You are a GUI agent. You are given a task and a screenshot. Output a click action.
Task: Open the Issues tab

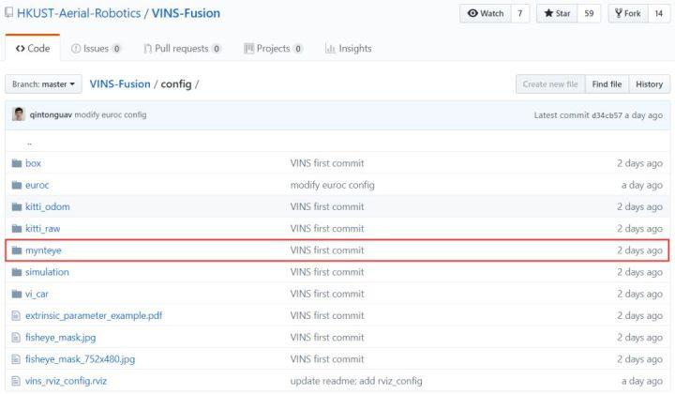[x=96, y=48]
